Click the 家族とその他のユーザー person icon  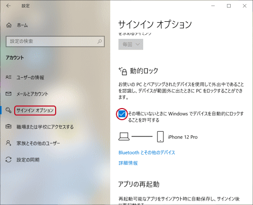tap(8, 143)
